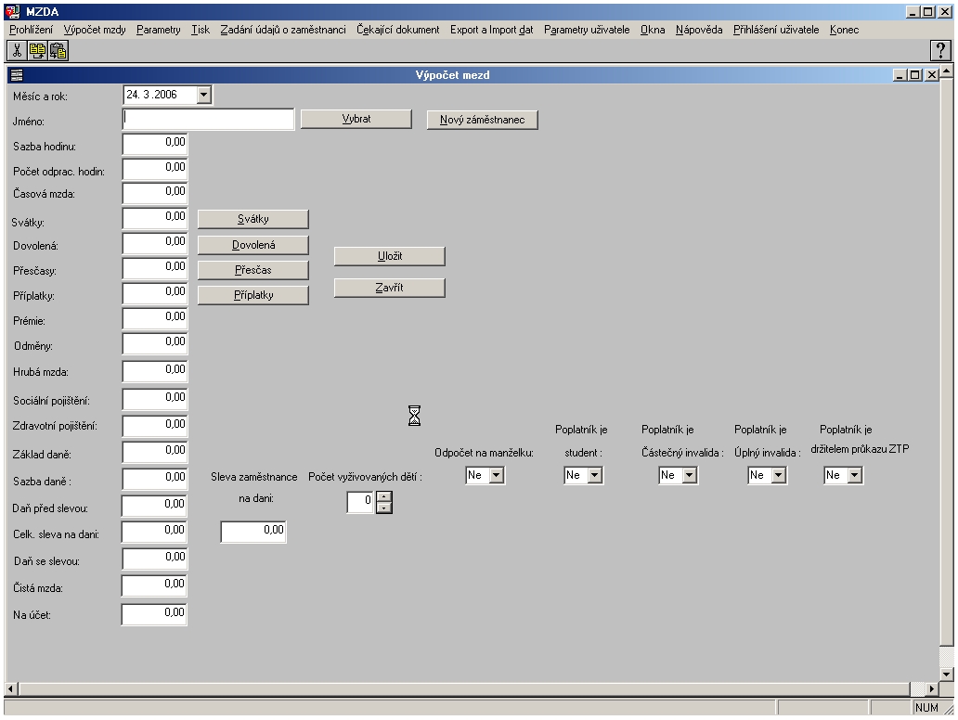
Task: Click the Výpočet mezd window system menu icon
Action: (x=15, y=75)
